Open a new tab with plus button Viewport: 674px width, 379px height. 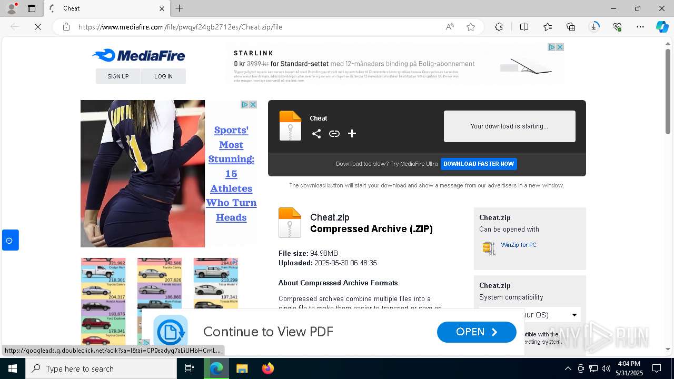point(180,8)
